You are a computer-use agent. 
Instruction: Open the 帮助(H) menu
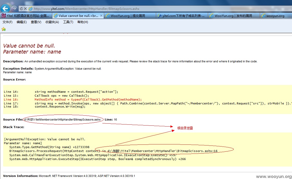click(x=83, y=22)
